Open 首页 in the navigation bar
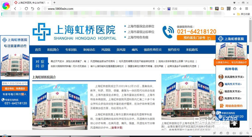This screenshot has height=137, width=252. [x=38, y=50]
